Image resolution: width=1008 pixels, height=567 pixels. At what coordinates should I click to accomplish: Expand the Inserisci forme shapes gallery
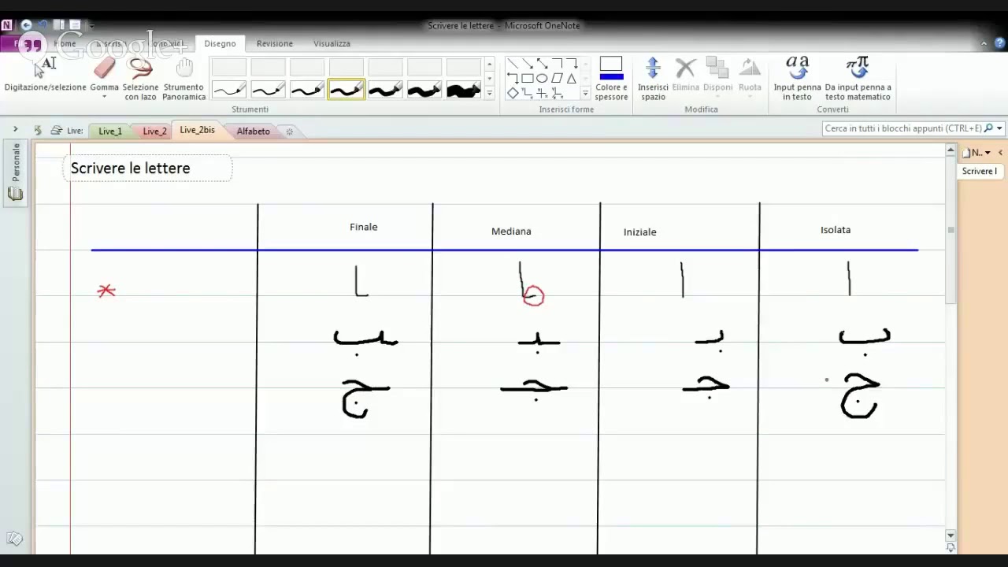[585, 94]
